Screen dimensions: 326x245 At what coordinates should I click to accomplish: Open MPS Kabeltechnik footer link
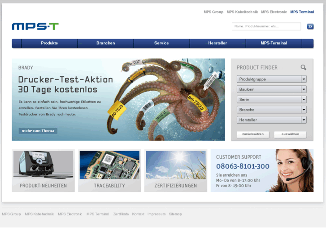tap(39, 214)
